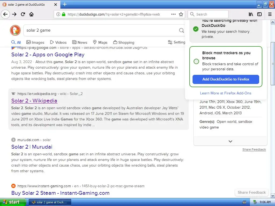This screenshot has height=206, width=275.
Task: Open the Solar 2 - Wikipedia result
Action: (x=34, y=101)
